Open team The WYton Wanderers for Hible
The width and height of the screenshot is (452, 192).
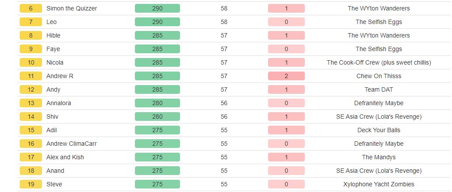(x=379, y=35)
